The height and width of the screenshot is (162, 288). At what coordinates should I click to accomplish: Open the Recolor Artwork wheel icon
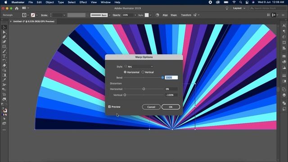point(157,15)
